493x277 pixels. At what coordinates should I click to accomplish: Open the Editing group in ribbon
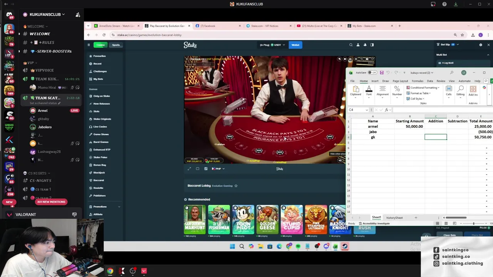(460, 91)
